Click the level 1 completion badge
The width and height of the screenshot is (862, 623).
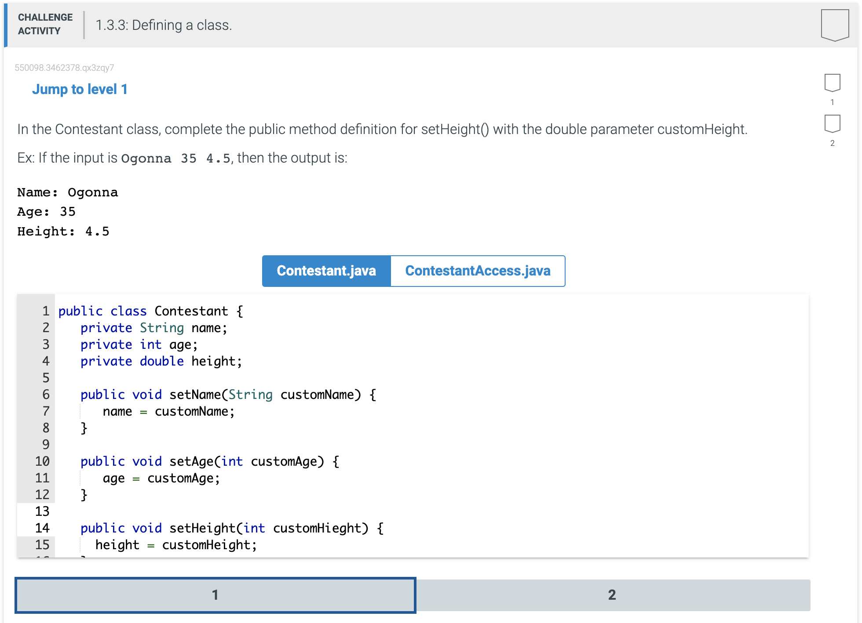pyautogui.click(x=832, y=83)
